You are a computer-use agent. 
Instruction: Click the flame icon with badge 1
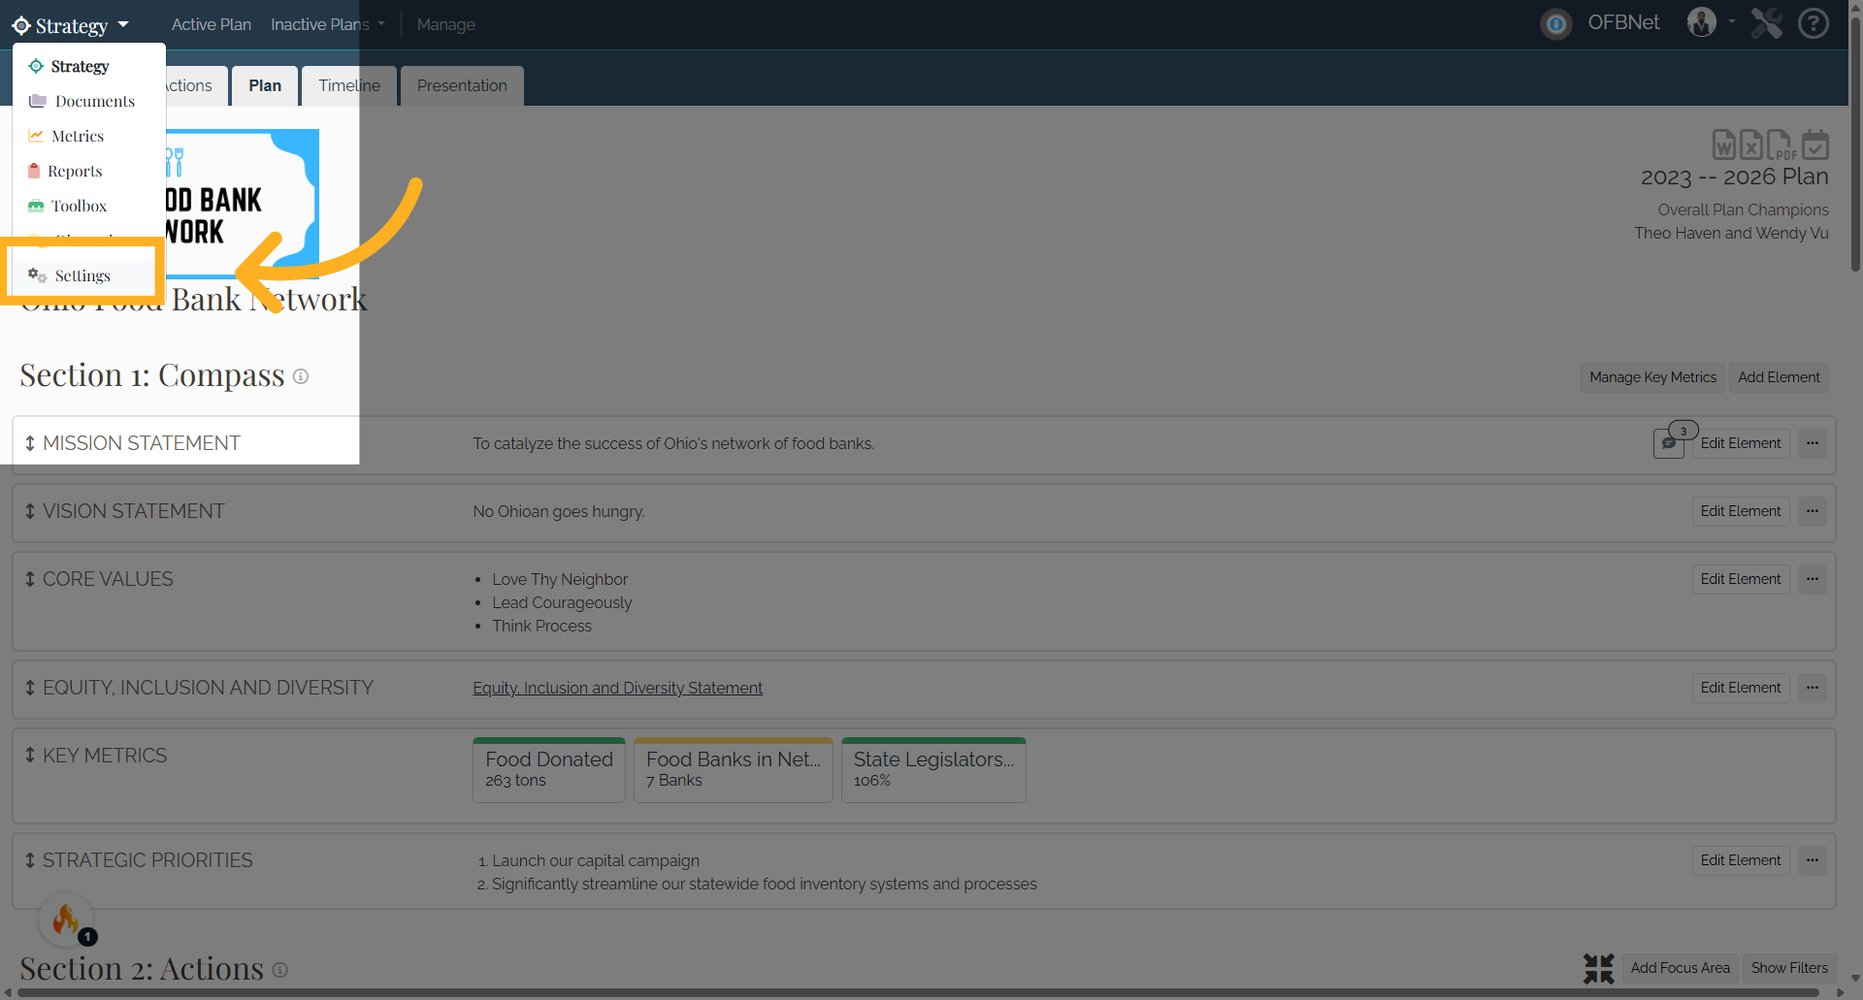point(66,919)
